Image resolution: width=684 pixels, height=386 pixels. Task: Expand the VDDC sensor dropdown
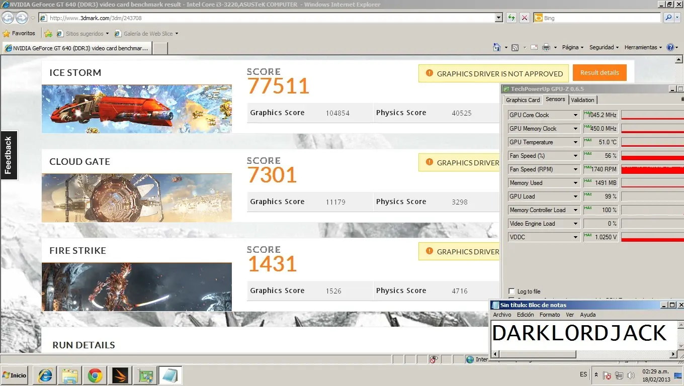575,237
